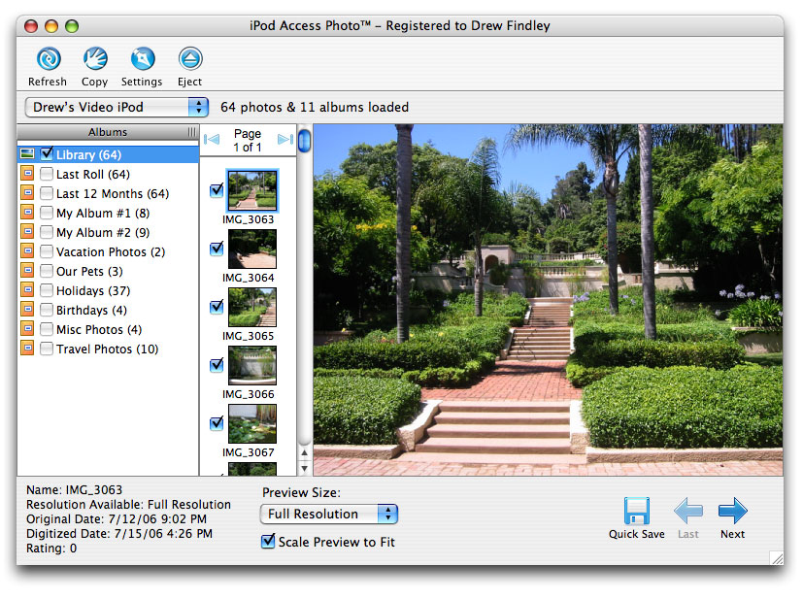
Task: Open Settings from the toolbar
Action: [143, 59]
